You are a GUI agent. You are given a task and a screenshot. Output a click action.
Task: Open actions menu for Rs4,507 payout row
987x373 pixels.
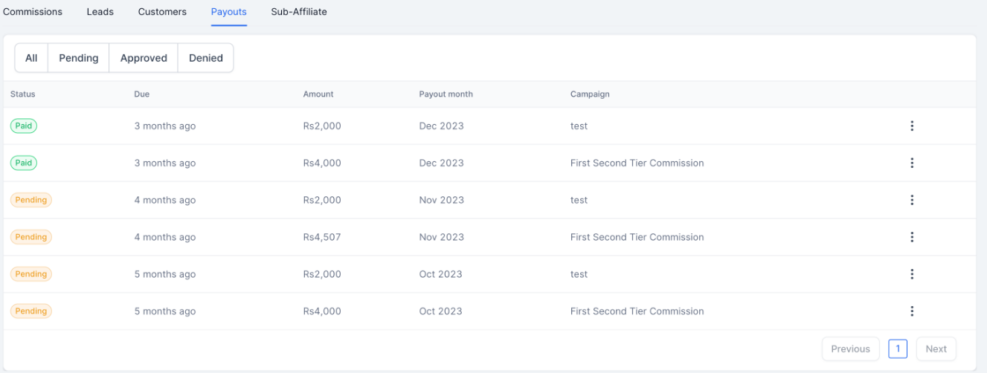click(912, 237)
